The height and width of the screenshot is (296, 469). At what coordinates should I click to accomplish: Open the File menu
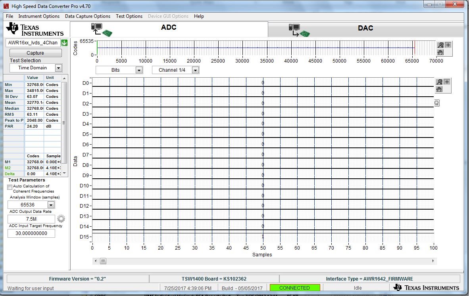[x=10, y=16]
